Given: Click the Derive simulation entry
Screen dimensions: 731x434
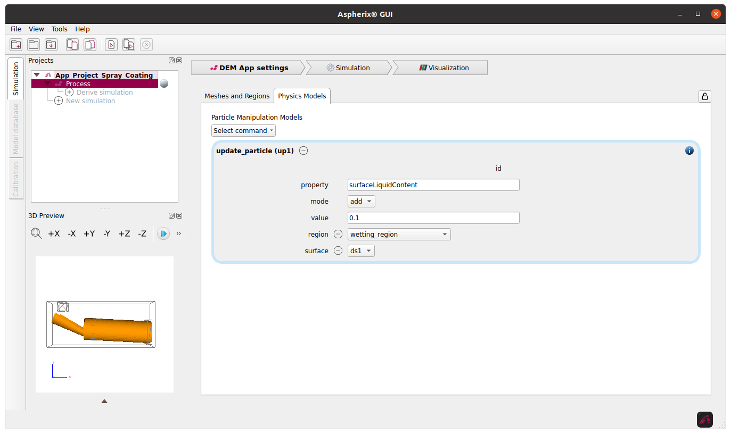Looking at the screenshot, I should click(x=105, y=93).
